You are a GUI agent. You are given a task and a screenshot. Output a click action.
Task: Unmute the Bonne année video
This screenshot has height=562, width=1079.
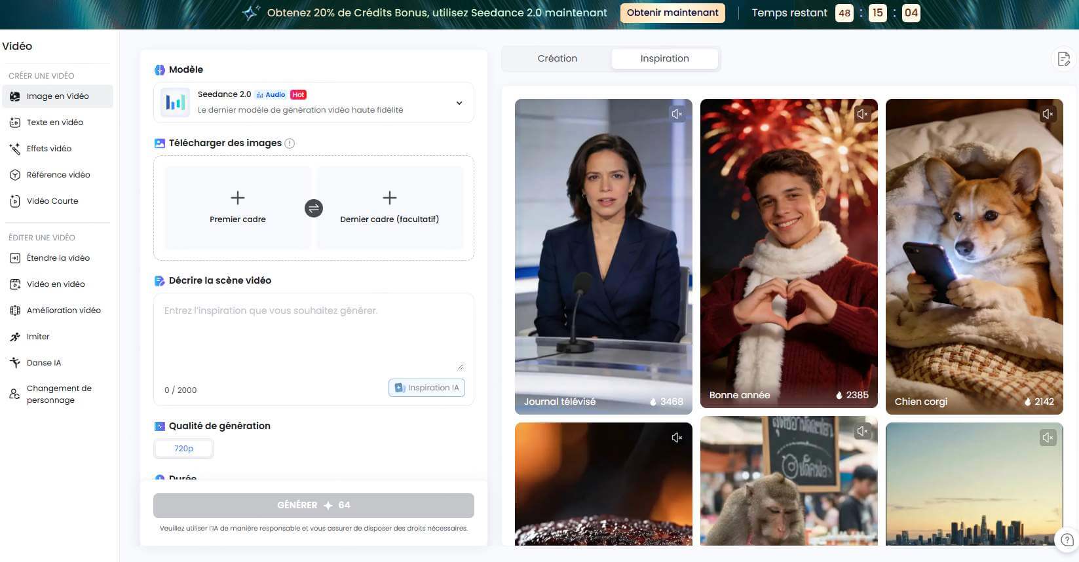point(862,114)
